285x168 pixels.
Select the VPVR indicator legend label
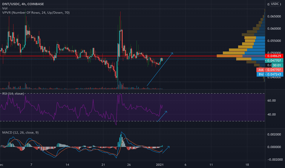click(x=36, y=13)
